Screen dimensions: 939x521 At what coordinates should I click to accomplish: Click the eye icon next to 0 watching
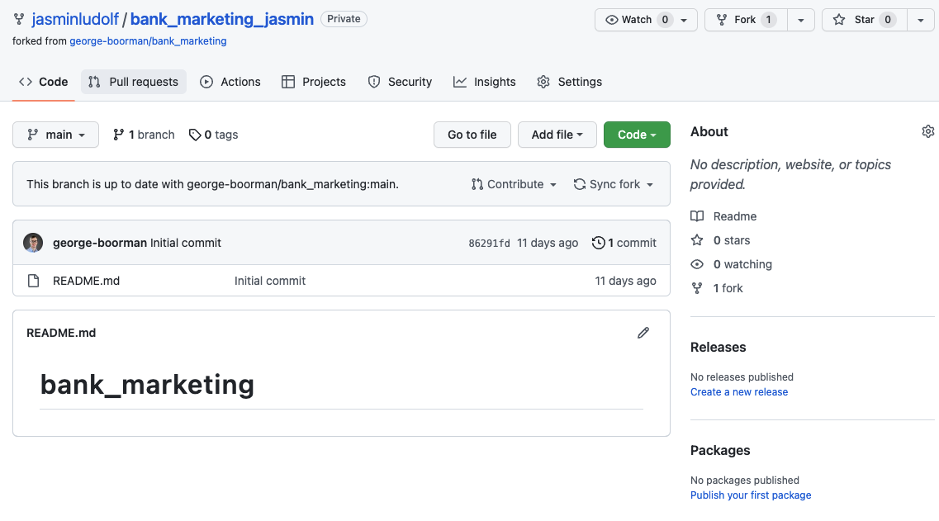[697, 264]
